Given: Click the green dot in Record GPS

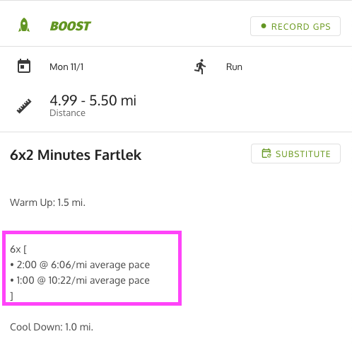Looking at the screenshot, I should coord(264,26).
